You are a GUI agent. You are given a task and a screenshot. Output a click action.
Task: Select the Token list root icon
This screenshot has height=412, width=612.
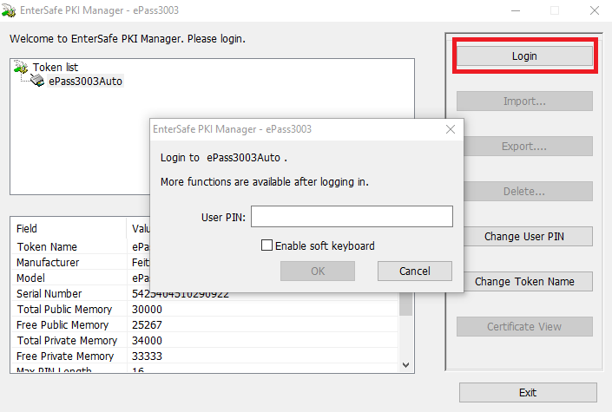[x=23, y=67]
